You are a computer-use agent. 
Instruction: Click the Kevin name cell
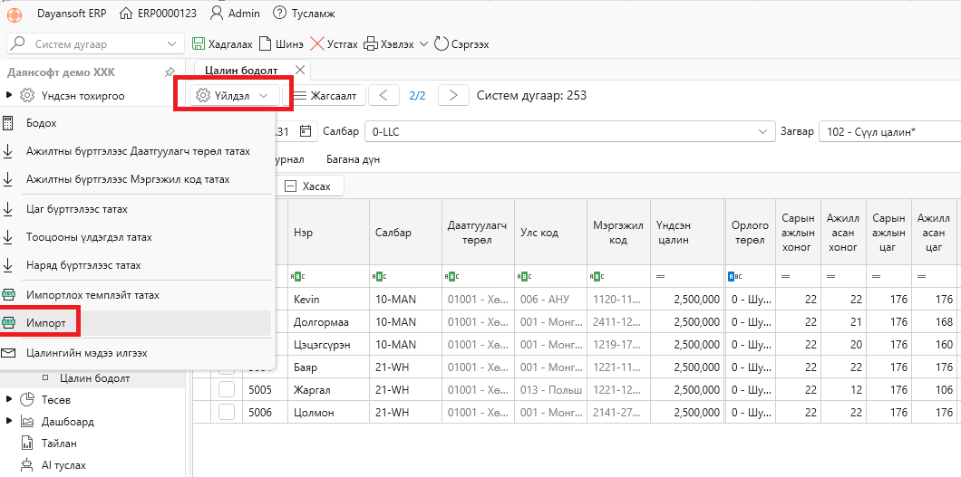(328, 300)
